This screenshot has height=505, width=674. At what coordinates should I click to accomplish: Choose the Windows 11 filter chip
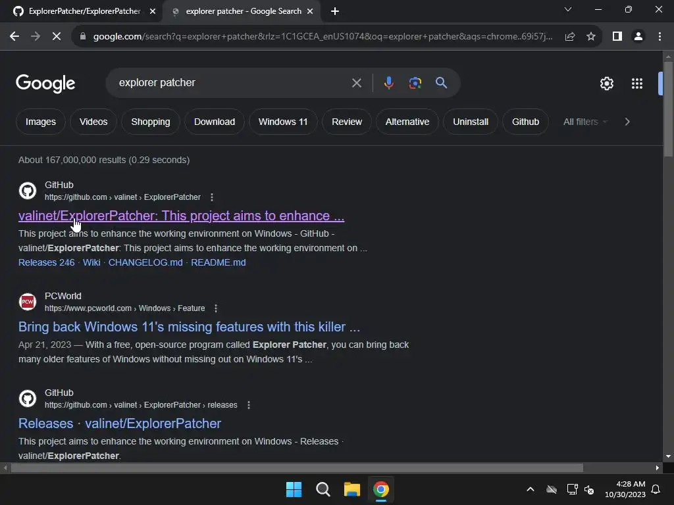coord(283,122)
